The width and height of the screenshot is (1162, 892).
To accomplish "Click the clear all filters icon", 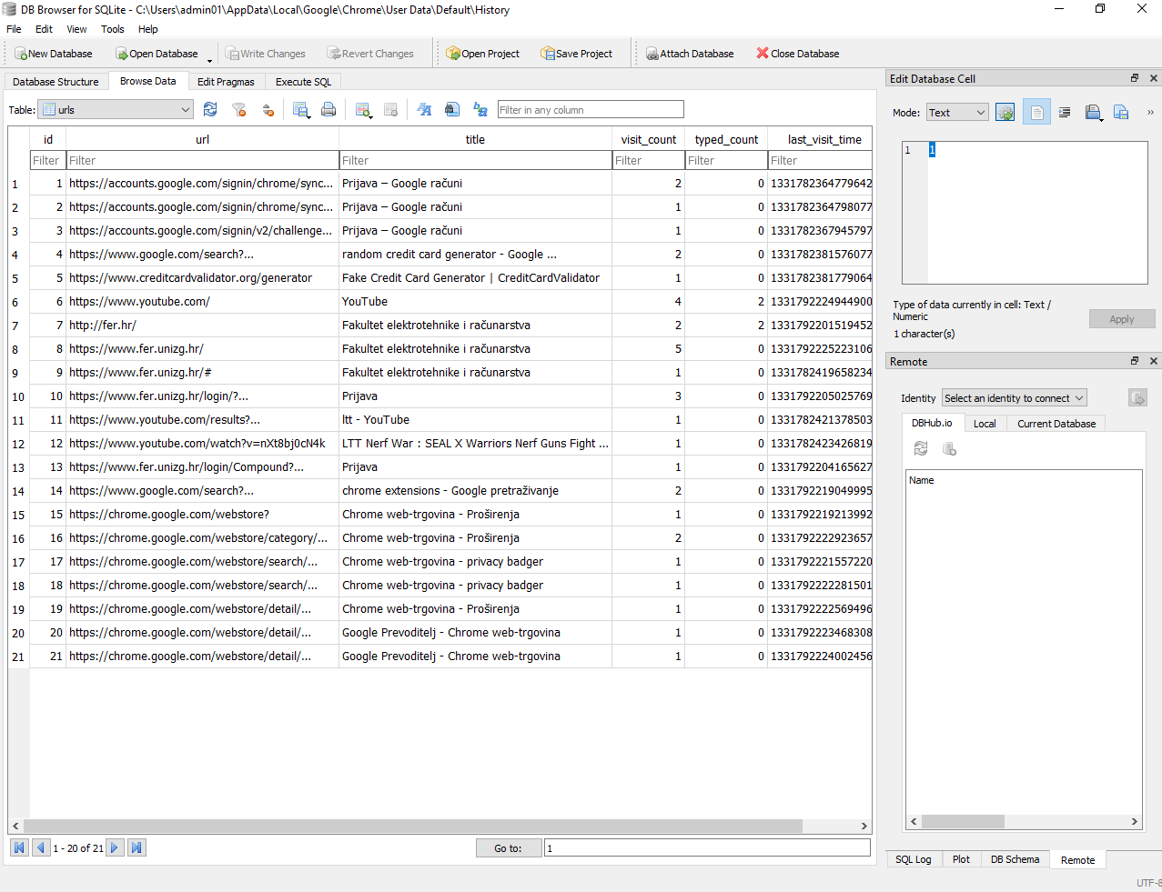I will (238, 110).
